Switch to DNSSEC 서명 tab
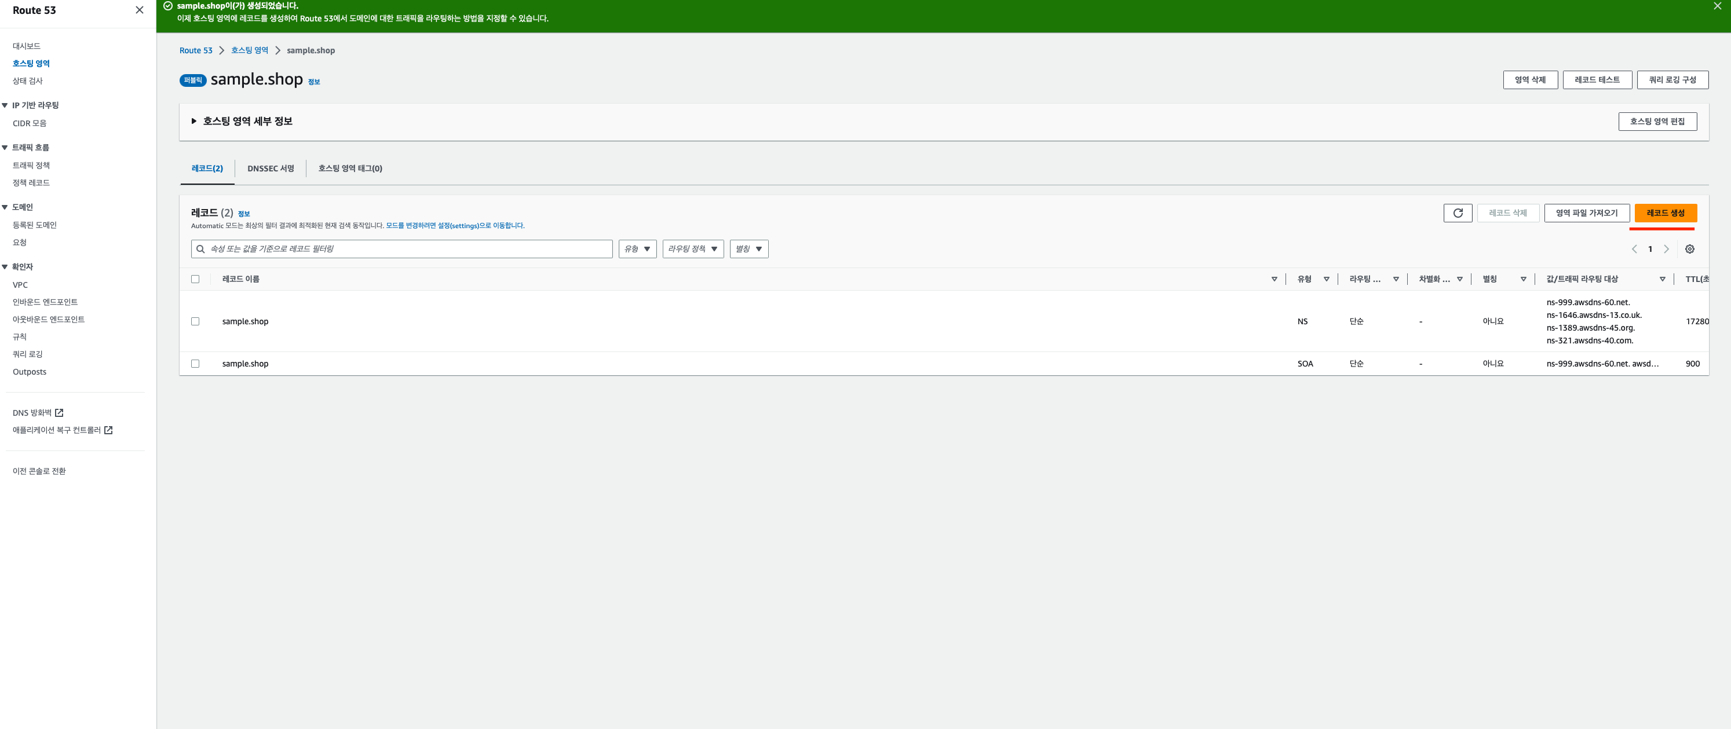 (270, 168)
